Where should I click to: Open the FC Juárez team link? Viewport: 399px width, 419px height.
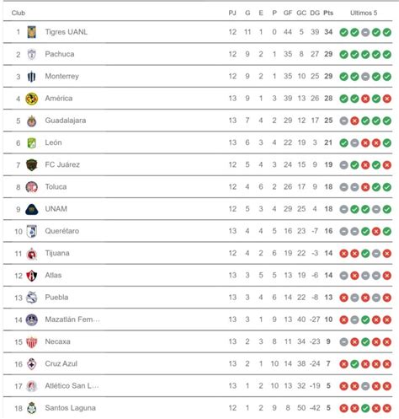pos(62,164)
